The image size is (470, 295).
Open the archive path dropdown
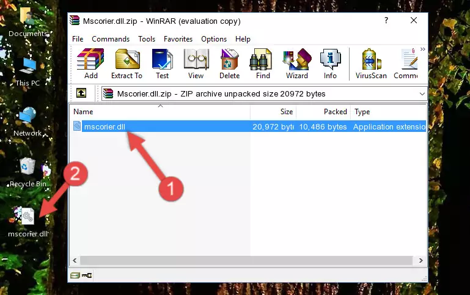pos(422,93)
